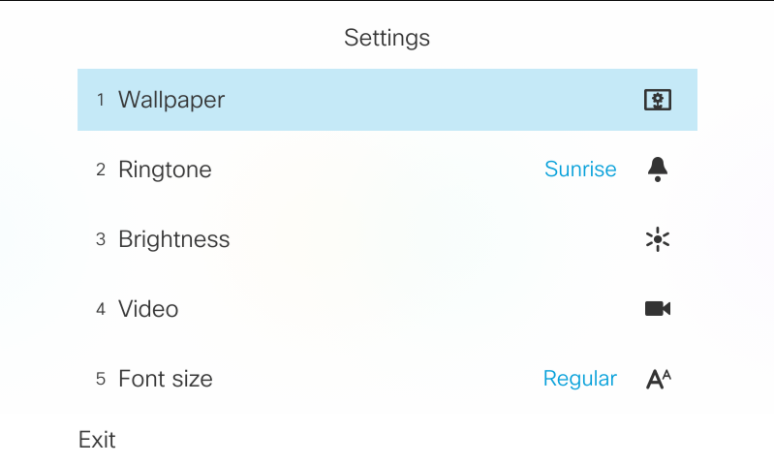Click the ringtone bell icon

click(x=658, y=170)
